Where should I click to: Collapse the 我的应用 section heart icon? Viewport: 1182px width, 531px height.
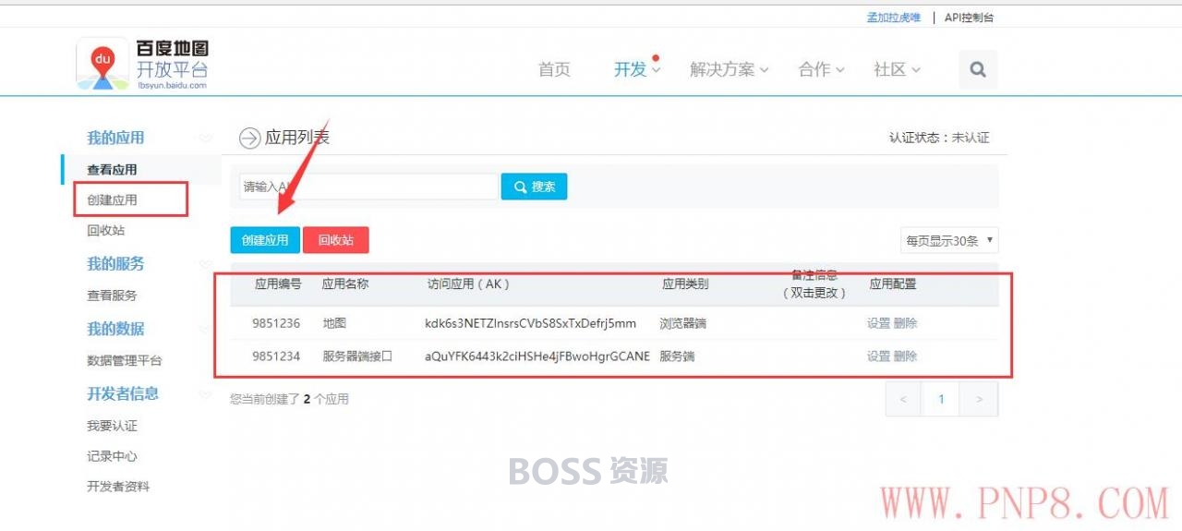(x=205, y=139)
